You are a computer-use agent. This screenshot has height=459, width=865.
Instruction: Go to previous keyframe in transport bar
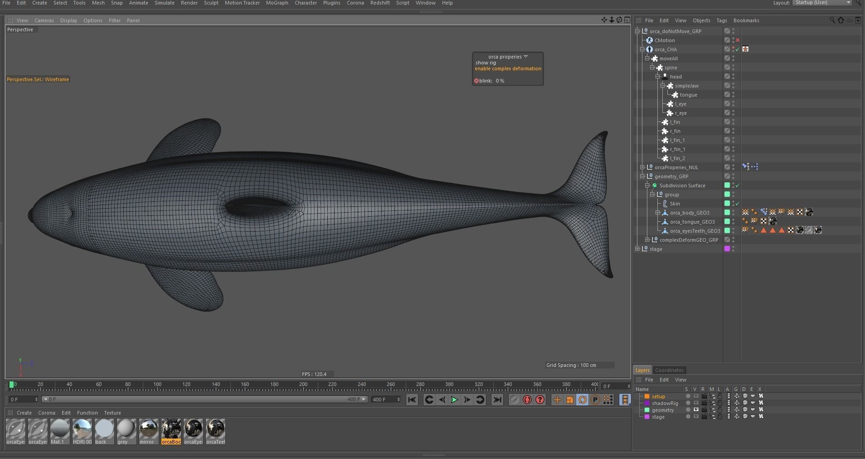[x=429, y=400]
